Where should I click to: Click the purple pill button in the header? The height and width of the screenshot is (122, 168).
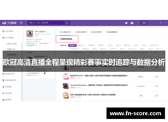pyautogui.click(x=144, y=23)
